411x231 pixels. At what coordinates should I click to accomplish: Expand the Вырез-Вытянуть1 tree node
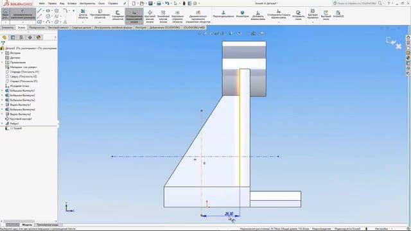(x=3, y=105)
